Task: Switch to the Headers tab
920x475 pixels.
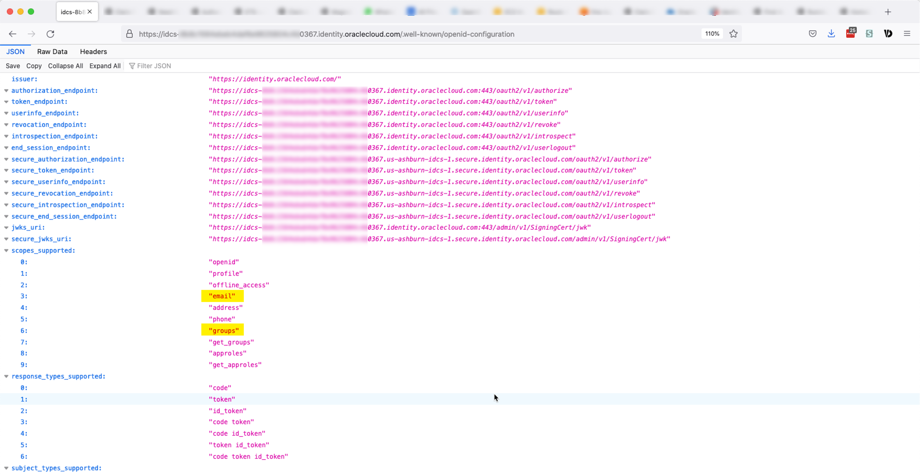Action: coord(93,52)
